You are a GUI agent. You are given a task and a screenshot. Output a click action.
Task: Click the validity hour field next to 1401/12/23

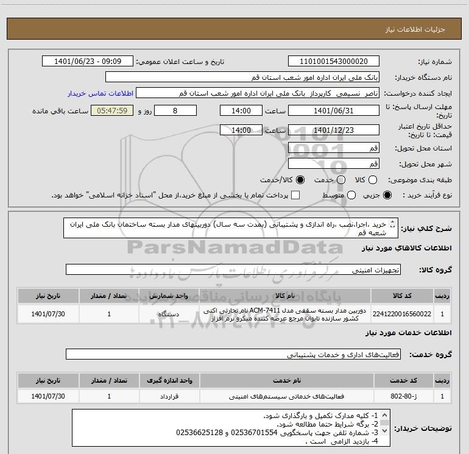241,130
